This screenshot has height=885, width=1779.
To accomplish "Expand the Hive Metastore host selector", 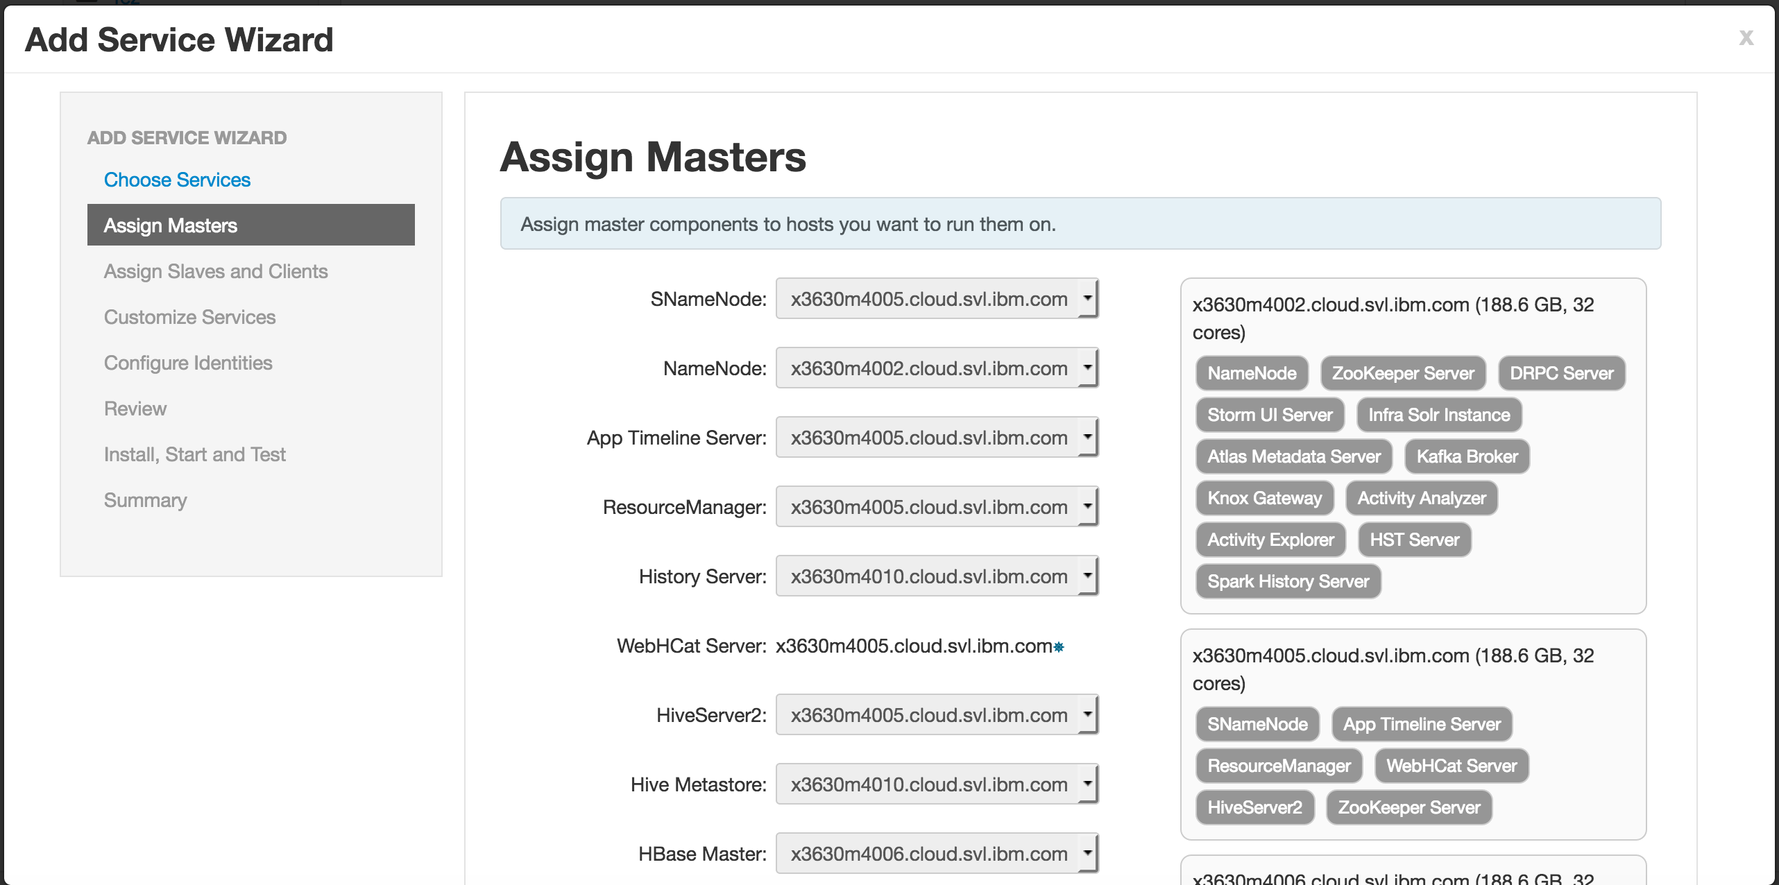I will [x=937, y=784].
